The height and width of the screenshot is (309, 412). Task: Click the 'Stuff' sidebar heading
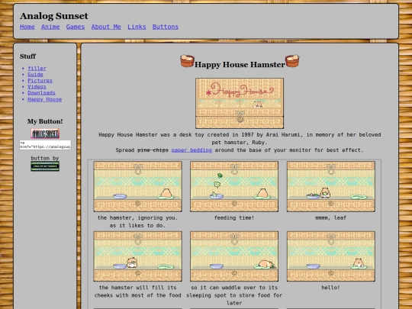pos(28,56)
